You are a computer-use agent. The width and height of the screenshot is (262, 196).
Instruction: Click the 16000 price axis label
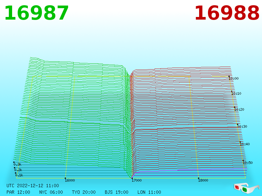tap(70, 180)
